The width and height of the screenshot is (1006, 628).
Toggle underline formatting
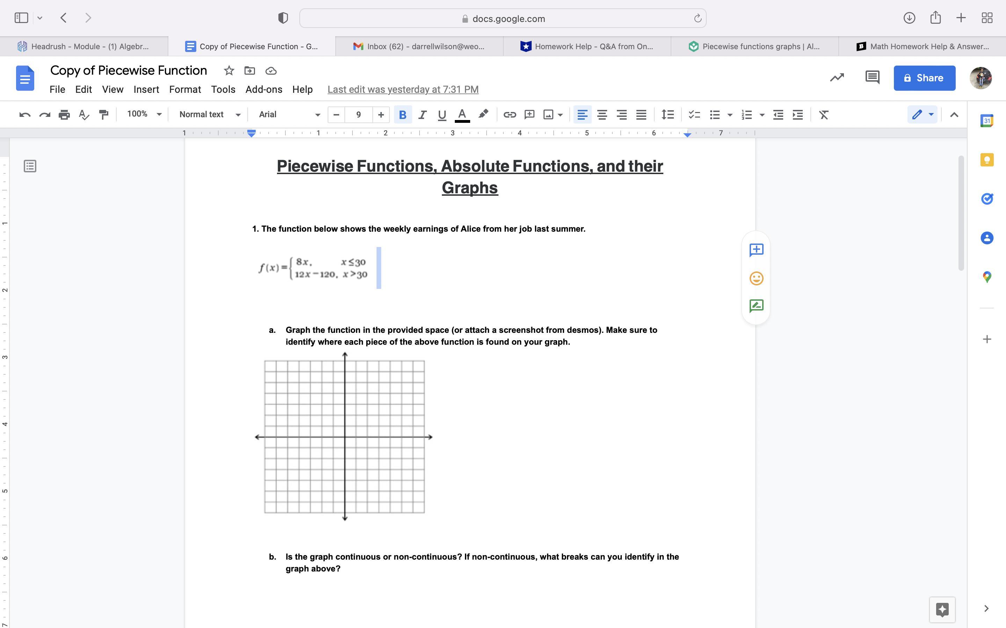442,115
